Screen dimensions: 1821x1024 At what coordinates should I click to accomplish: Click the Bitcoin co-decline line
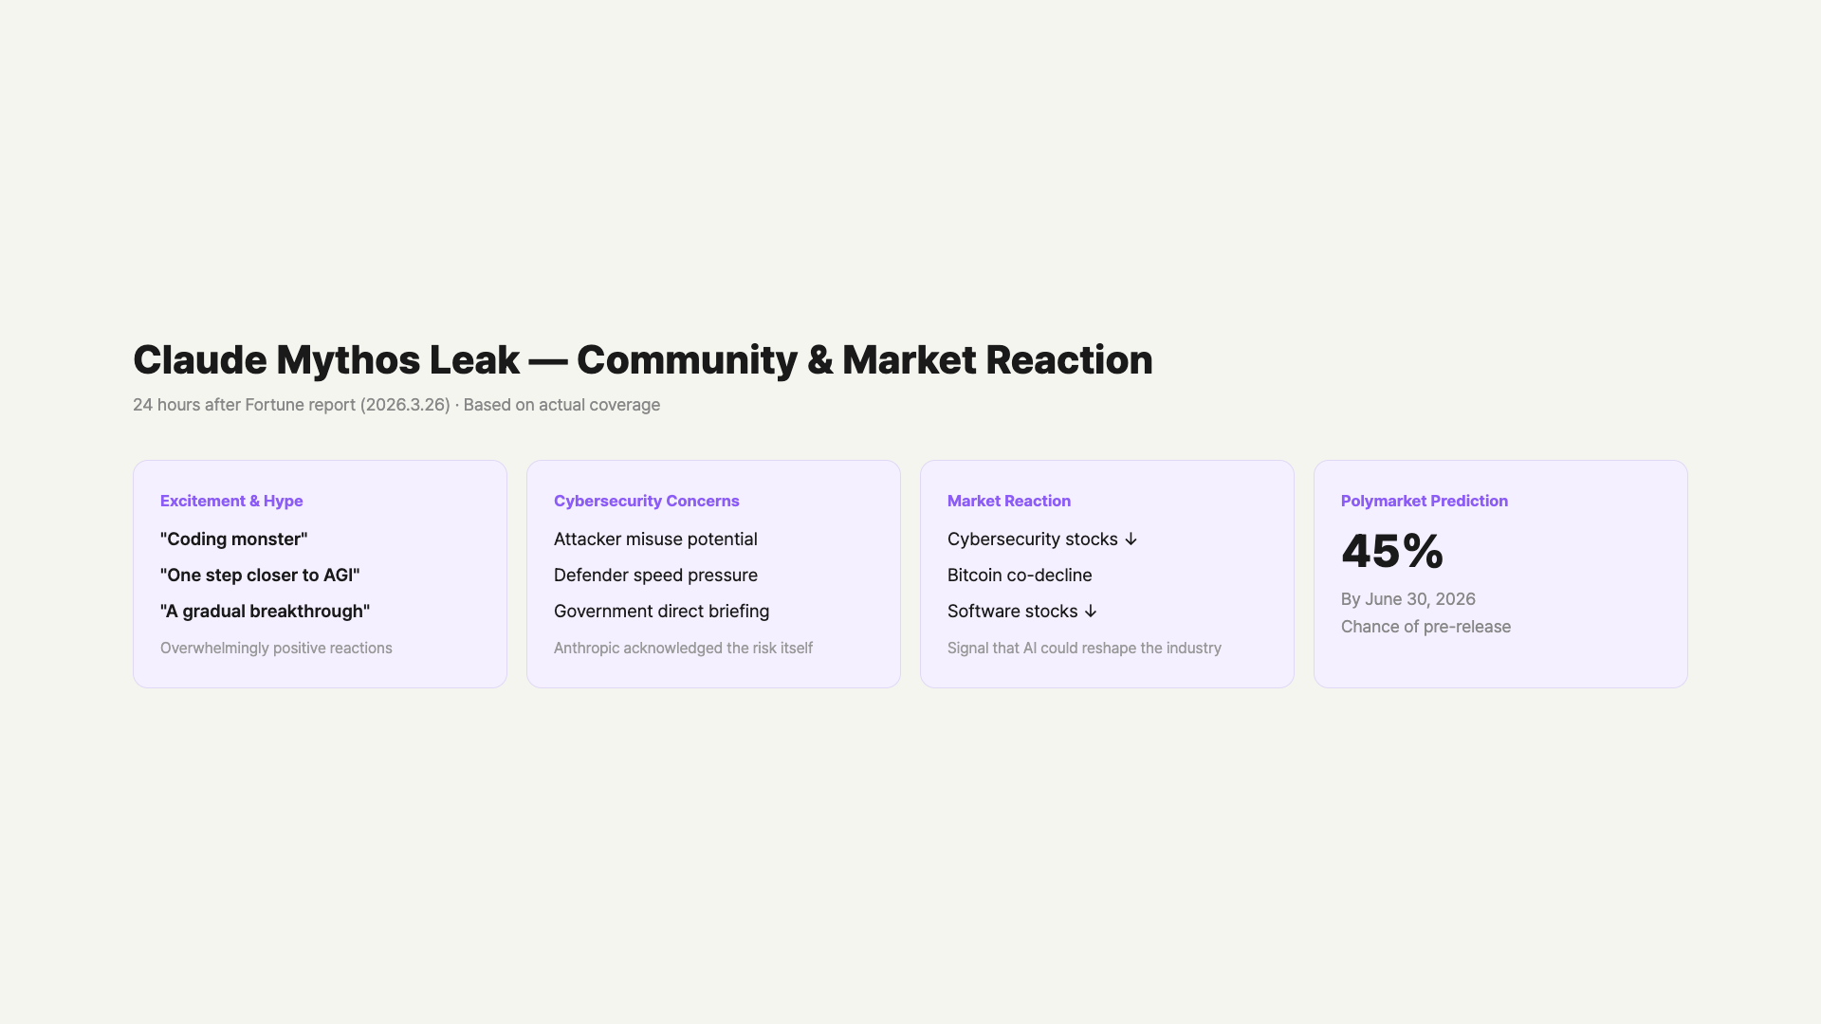click(1020, 576)
